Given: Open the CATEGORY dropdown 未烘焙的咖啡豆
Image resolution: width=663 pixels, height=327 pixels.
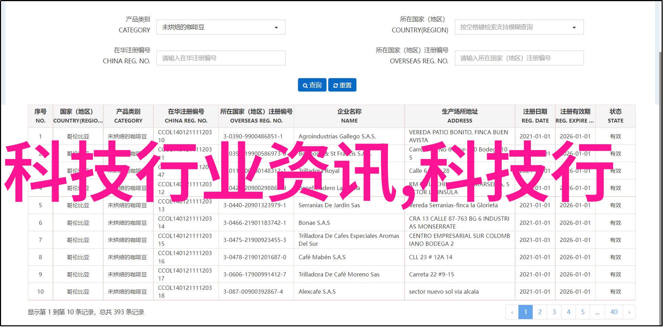Looking at the screenshot, I should point(221,27).
